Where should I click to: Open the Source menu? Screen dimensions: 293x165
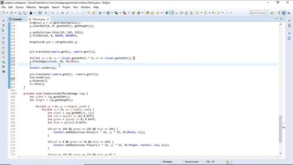pos(19,7)
